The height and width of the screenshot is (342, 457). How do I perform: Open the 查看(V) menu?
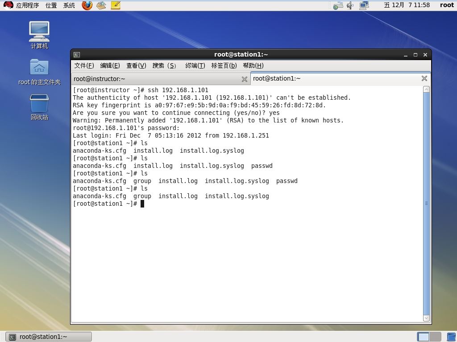point(136,66)
